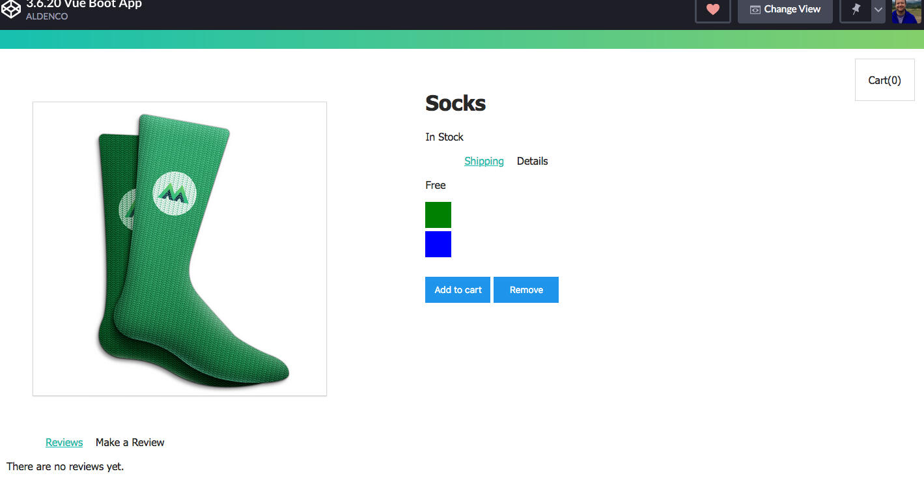
Task: Expand the dropdown arrow beside the pin
Action: pos(878,10)
